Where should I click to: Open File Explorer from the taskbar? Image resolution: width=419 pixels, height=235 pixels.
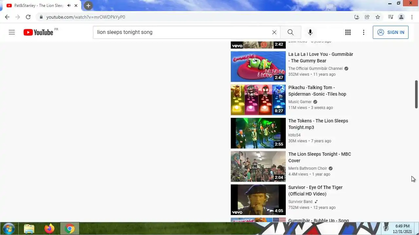(x=29, y=229)
